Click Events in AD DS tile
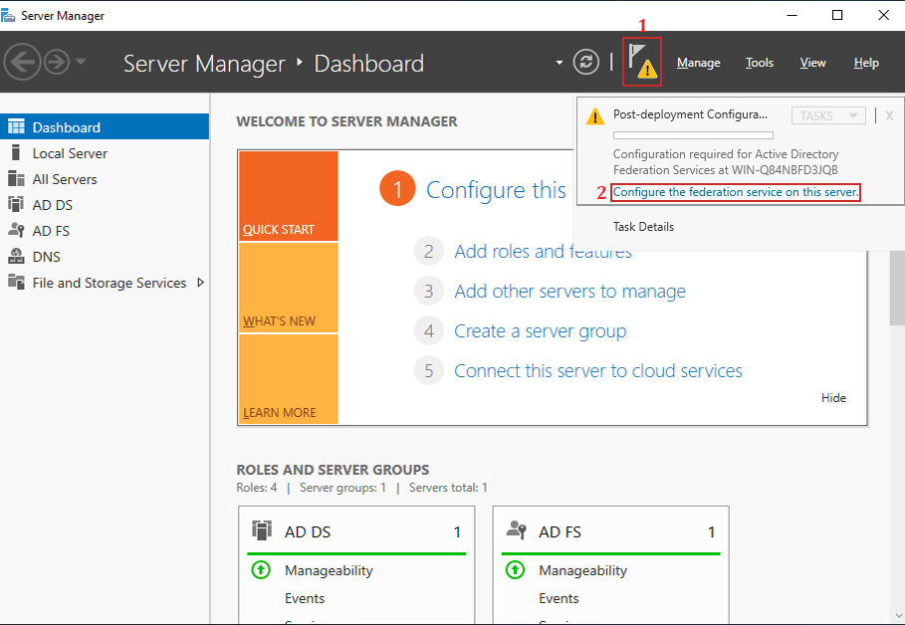The image size is (905, 625). (305, 598)
